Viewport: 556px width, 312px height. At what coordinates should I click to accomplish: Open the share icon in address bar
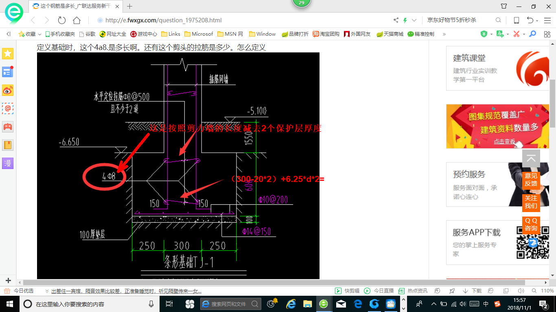coord(396,20)
